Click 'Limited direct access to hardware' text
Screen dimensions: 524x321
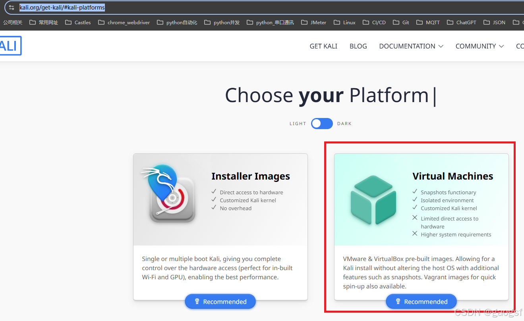tap(450, 222)
